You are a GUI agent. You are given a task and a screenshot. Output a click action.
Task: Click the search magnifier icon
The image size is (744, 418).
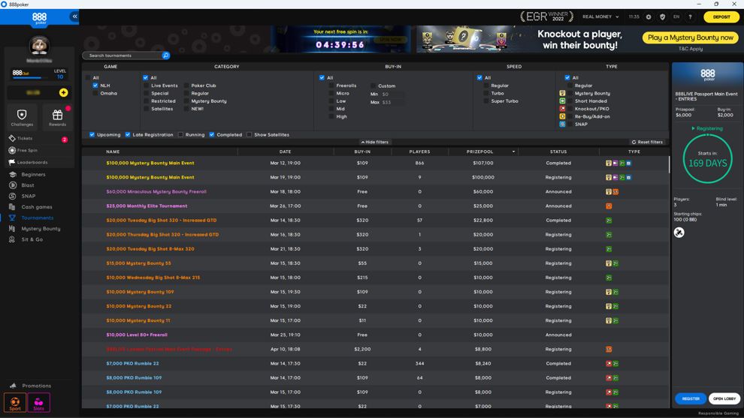165,56
